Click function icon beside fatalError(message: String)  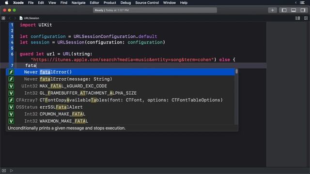coord(11,79)
